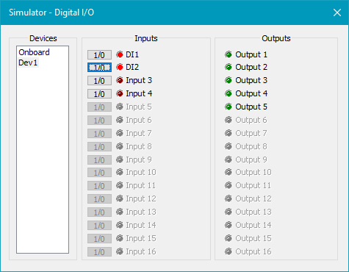Click the gray LED for Output 16
This screenshot has width=349, height=272.
click(x=229, y=251)
